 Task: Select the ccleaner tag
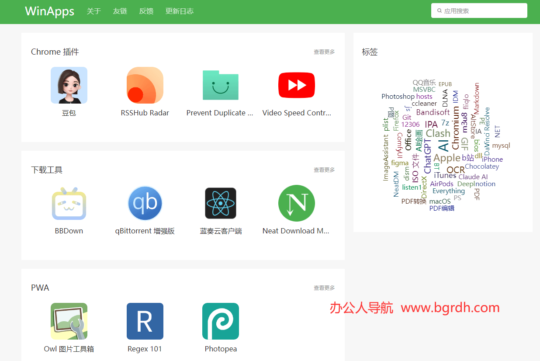(x=424, y=104)
